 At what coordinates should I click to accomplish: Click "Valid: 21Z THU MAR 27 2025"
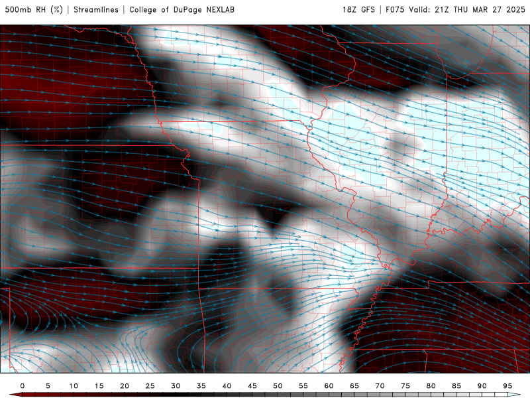pos(467,9)
